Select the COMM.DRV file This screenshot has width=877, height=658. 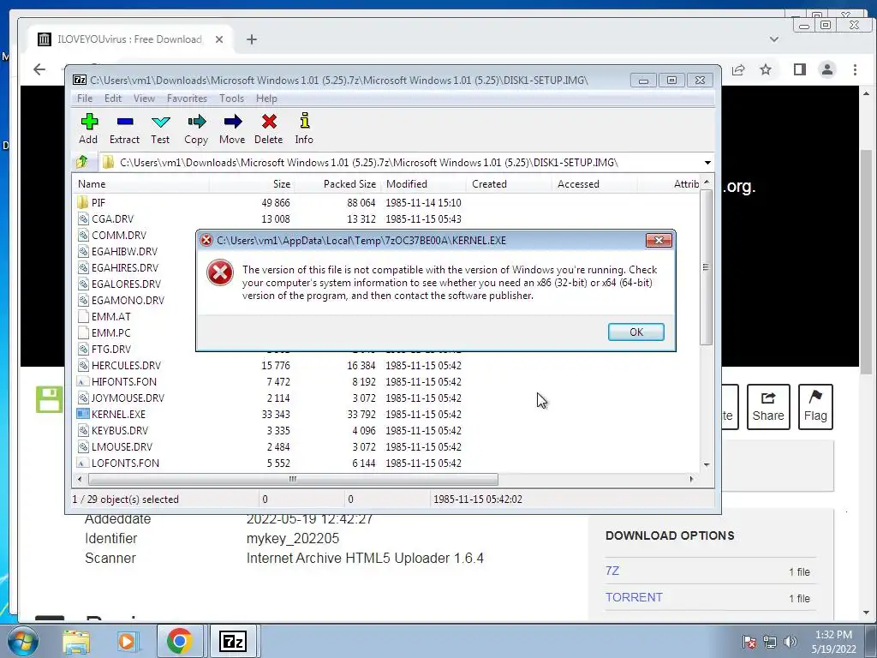[x=118, y=235]
